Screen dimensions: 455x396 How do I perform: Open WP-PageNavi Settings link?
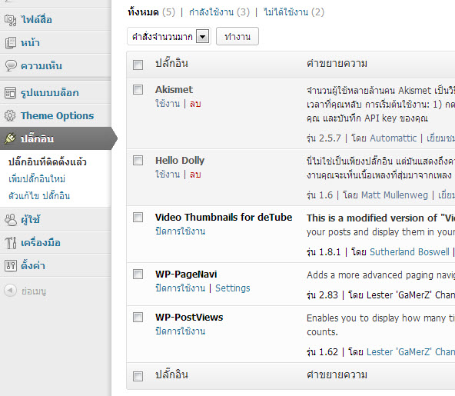coord(232,288)
